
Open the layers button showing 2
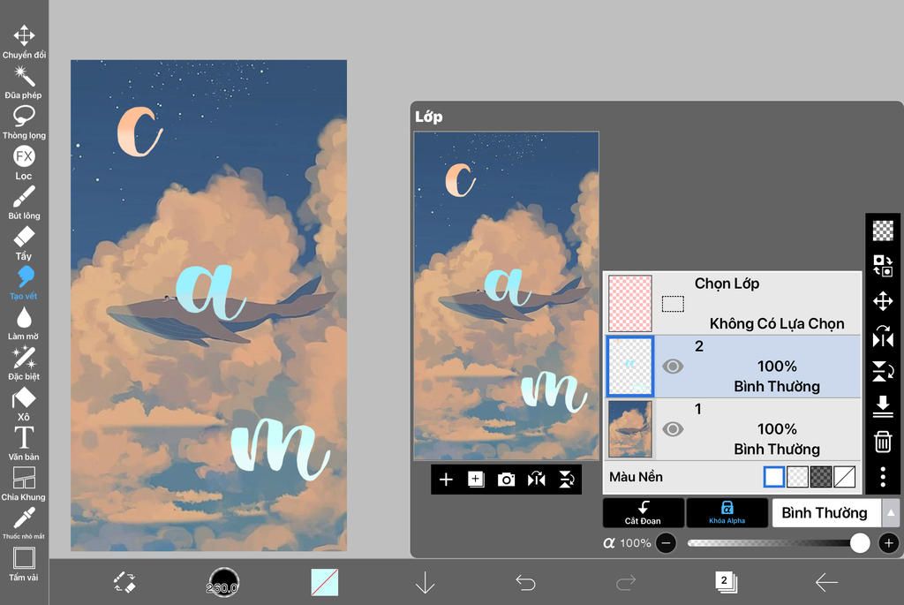[726, 582]
